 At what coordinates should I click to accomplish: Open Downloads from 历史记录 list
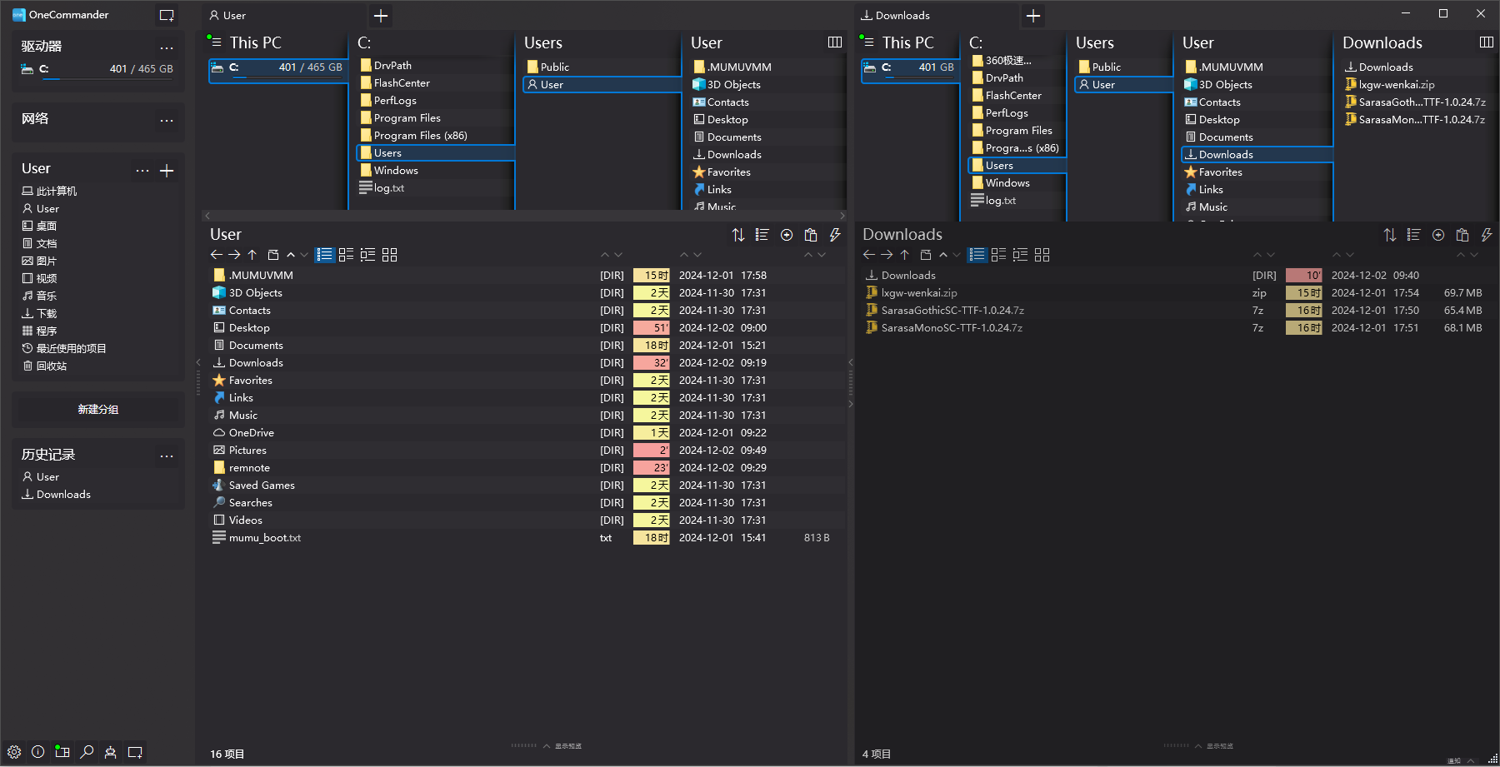click(x=56, y=494)
